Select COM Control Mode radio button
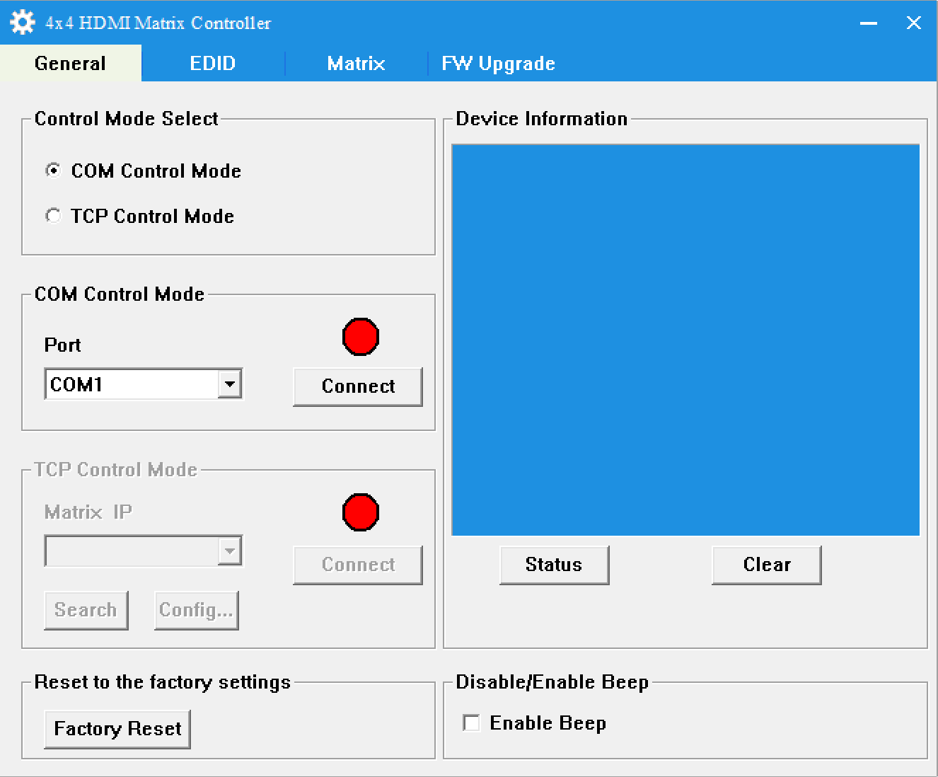Screen dimensions: 938x777 pyautogui.click(x=53, y=171)
